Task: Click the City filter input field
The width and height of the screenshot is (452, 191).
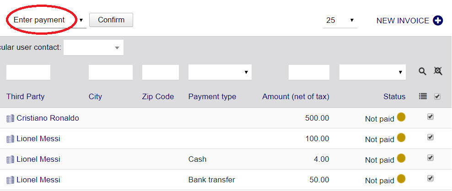Action: point(110,72)
